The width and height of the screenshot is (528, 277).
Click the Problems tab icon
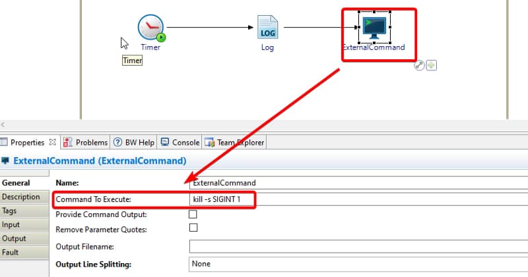(68, 142)
